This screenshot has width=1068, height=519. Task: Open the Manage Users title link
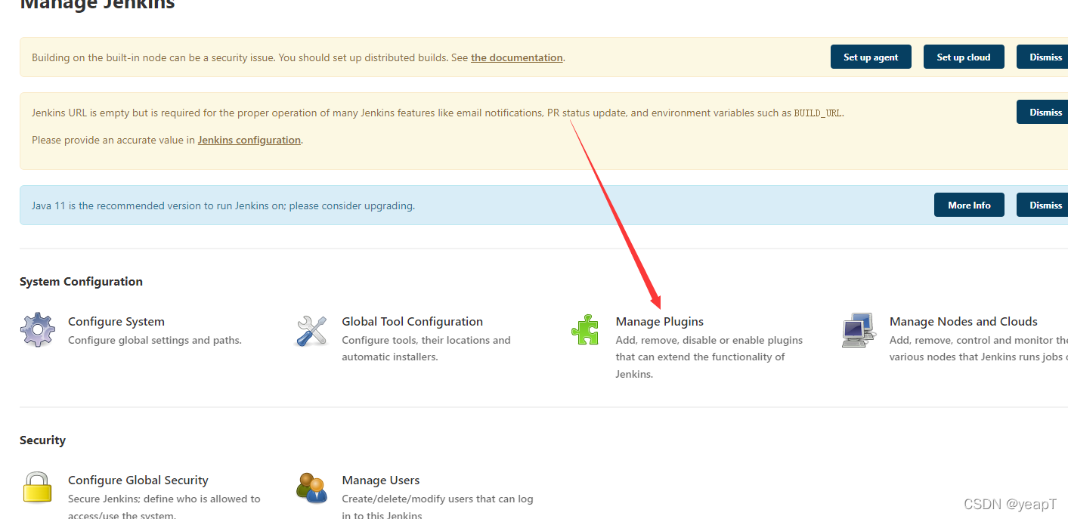tap(381, 480)
